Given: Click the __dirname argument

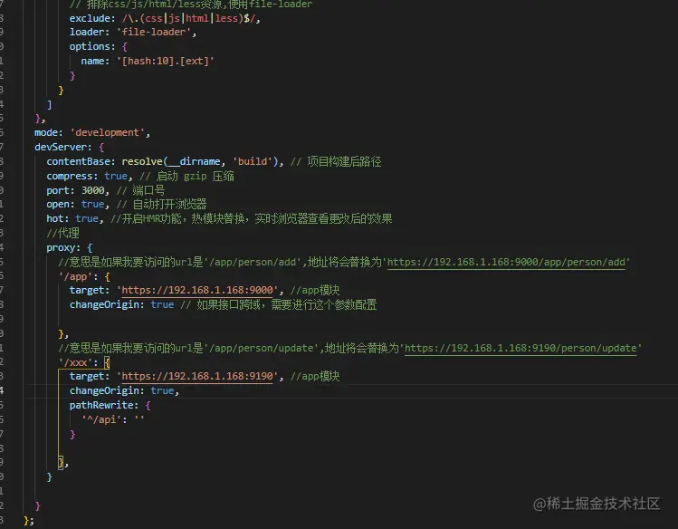Looking at the screenshot, I should 194,161.
